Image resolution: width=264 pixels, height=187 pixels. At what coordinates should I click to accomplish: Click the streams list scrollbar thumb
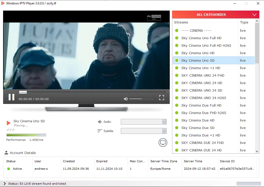coord(257,43)
